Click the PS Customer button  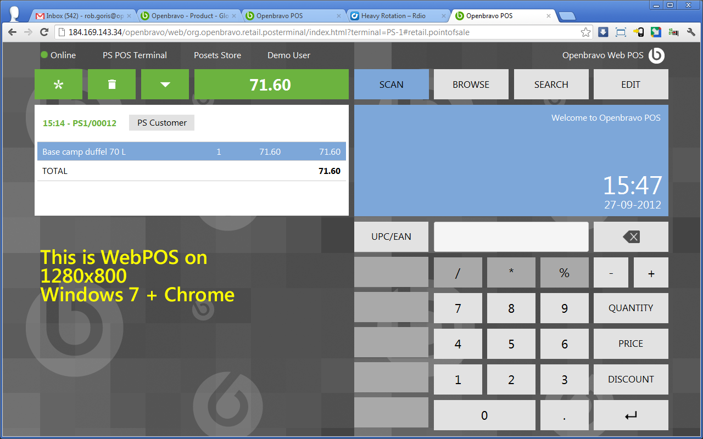[x=162, y=123]
